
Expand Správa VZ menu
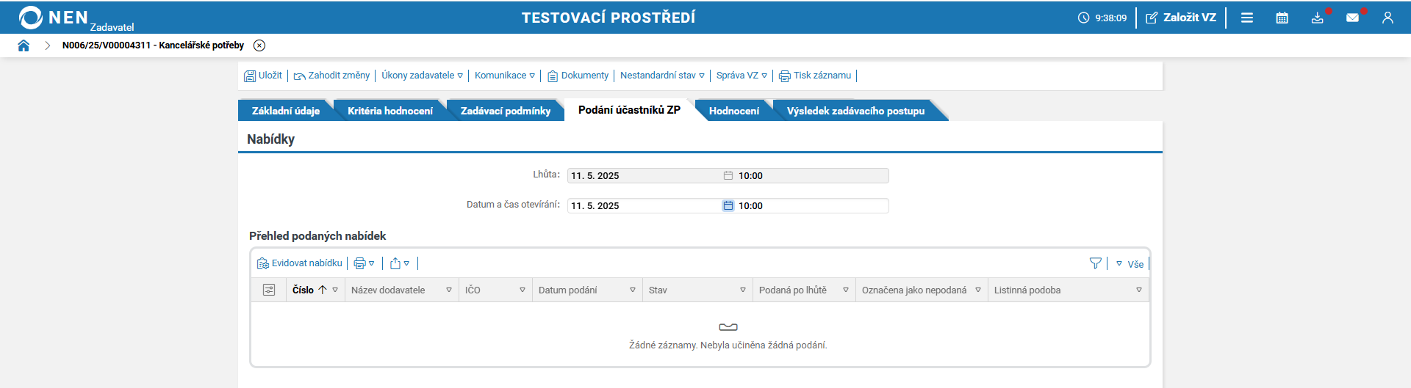(x=742, y=76)
